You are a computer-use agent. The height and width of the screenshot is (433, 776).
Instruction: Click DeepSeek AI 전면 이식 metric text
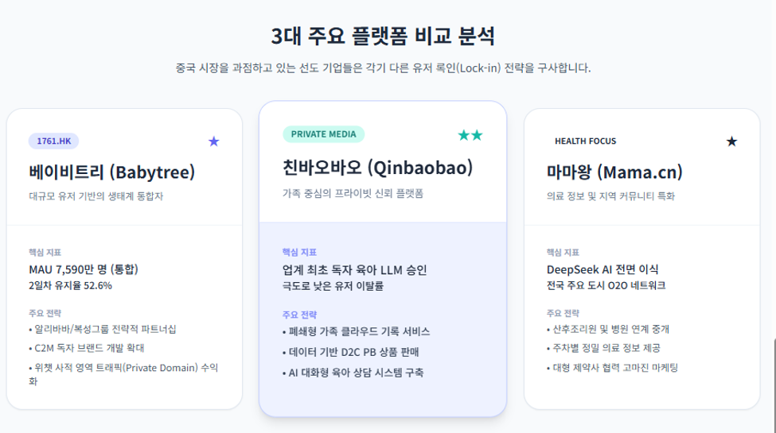point(602,269)
